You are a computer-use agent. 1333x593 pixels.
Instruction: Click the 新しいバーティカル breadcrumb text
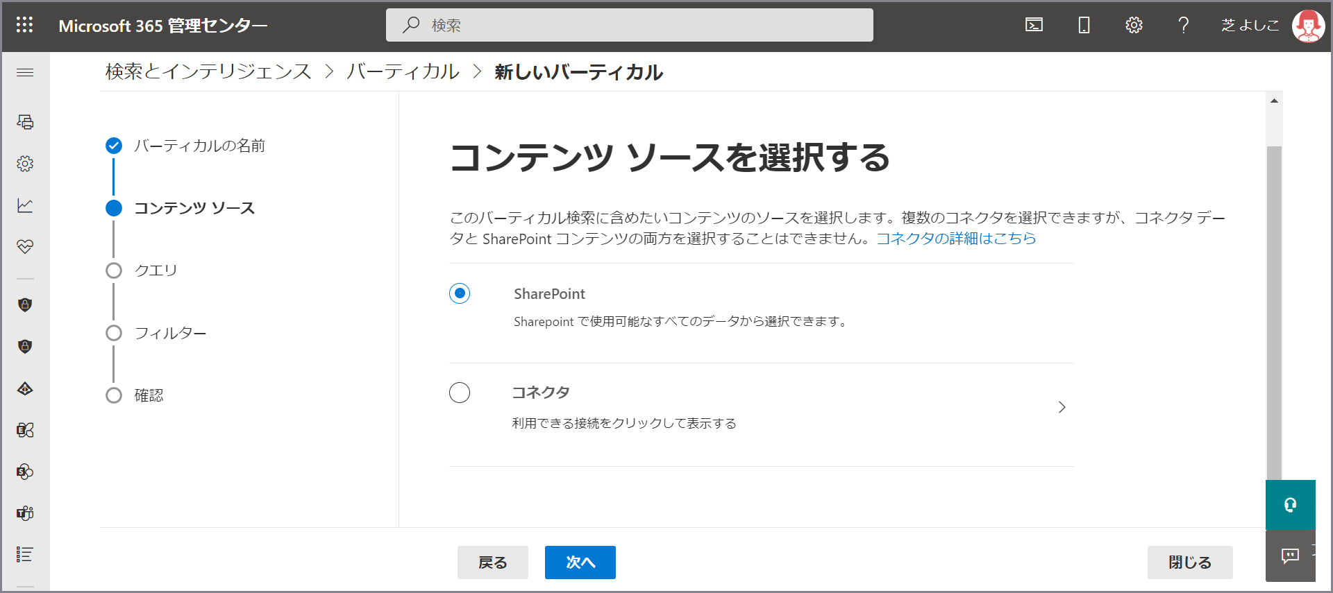tap(578, 72)
